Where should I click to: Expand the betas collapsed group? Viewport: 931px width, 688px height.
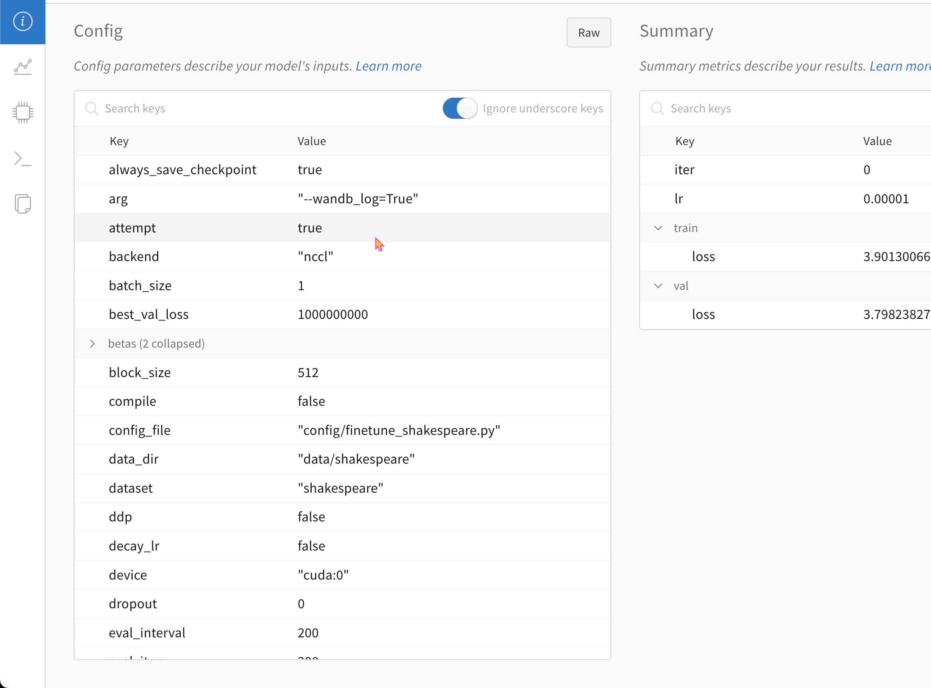92,344
